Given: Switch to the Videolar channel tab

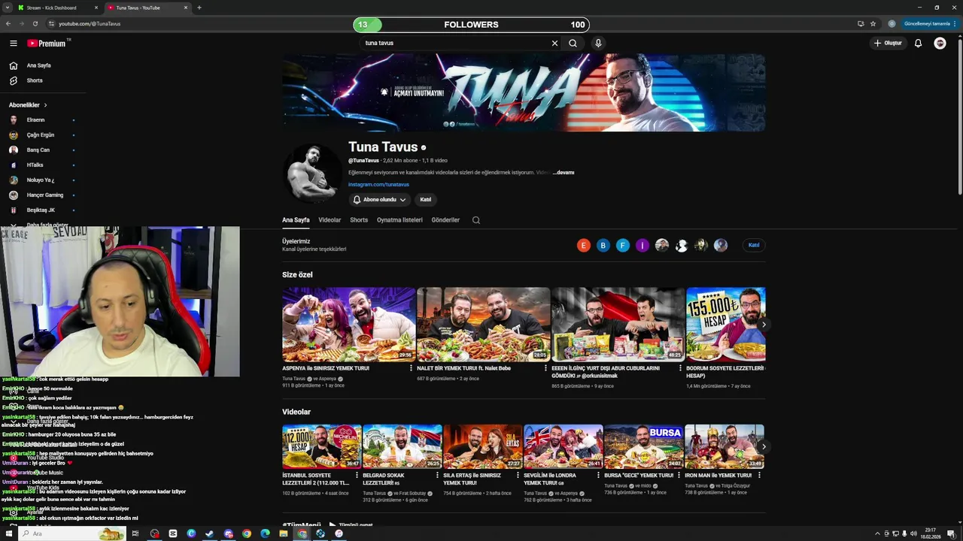Looking at the screenshot, I should coord(330,220).
